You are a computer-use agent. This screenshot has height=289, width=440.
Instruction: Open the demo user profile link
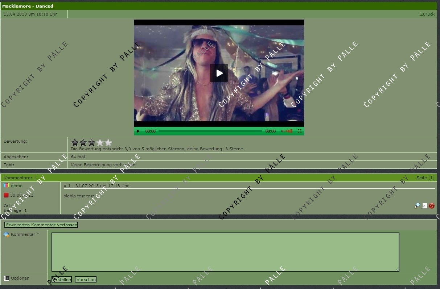tap(17, 186)
